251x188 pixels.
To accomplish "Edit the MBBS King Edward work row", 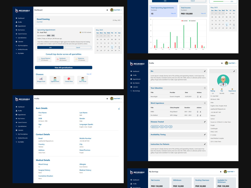I will click(200, 112).
